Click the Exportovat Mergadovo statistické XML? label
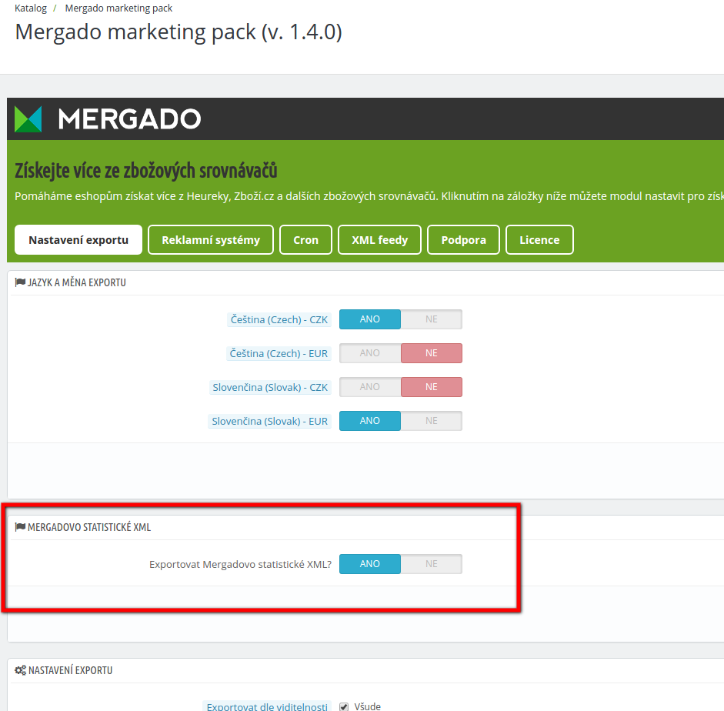Image resolution: width=724 pixels, height=711 pixels. point(240,564)
